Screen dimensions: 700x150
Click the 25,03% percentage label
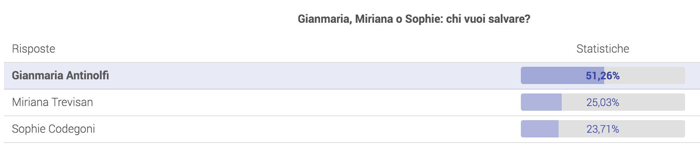pos(603,102)
